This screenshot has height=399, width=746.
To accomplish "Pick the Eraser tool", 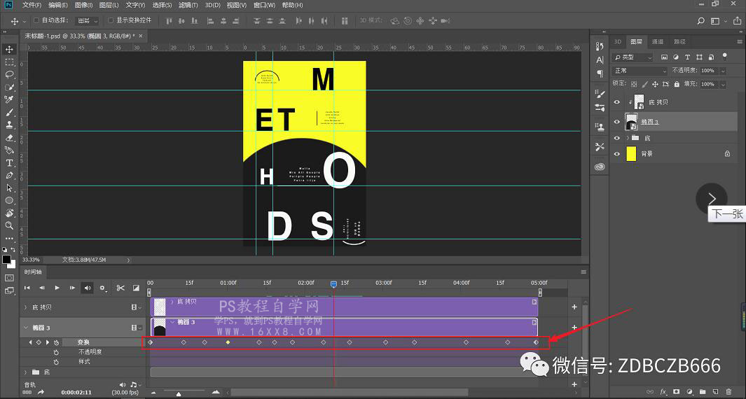I will (x=10, y=137).
